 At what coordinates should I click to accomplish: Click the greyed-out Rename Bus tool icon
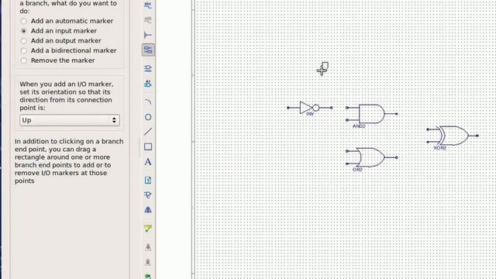click(x=148, y=20)
